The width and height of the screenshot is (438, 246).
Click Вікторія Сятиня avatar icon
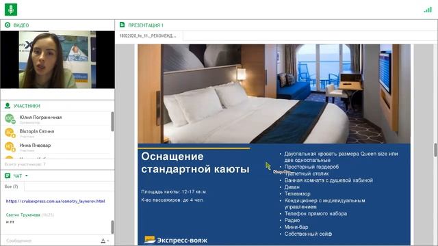[x=10, y=133]
